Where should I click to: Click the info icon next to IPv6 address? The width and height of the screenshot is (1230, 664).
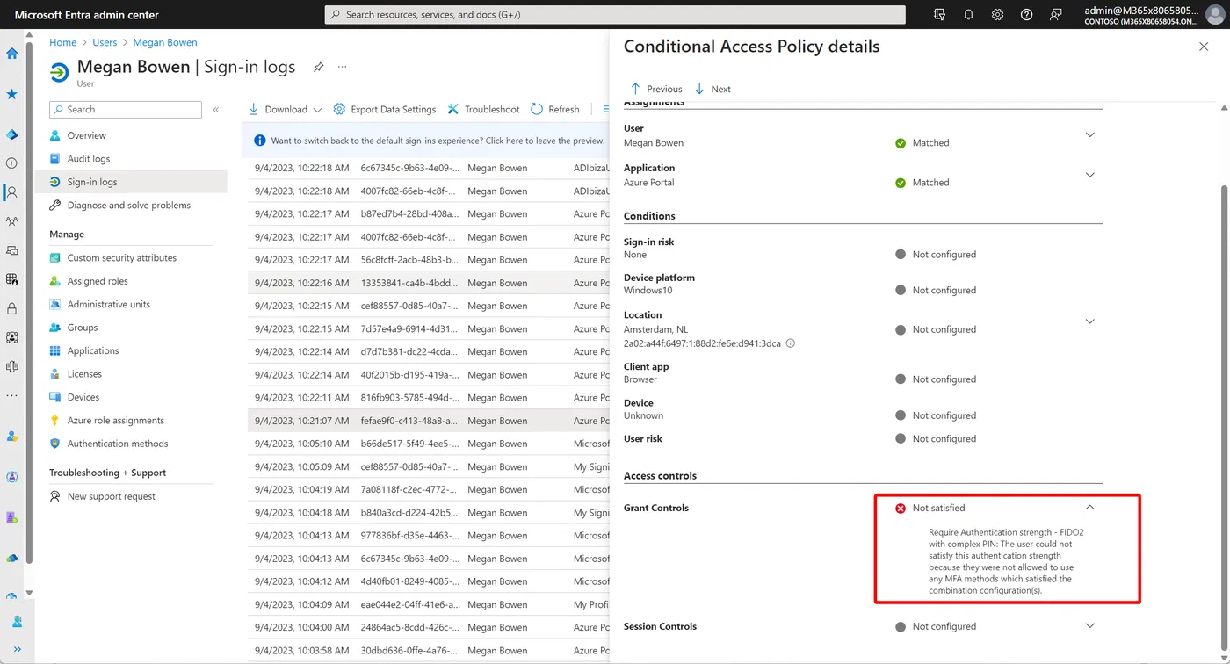(x=790, y=343)
